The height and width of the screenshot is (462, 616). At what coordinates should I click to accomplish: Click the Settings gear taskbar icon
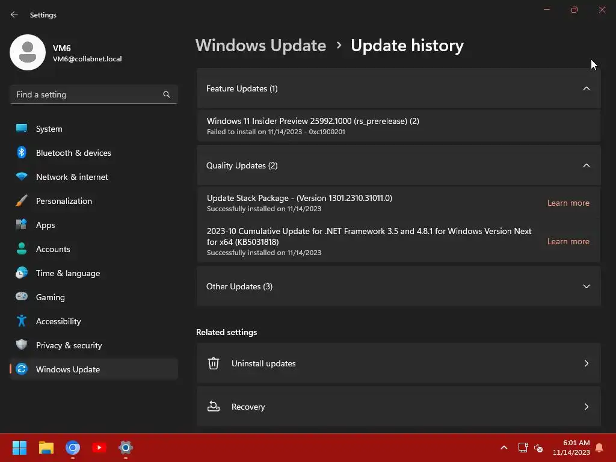click(x=126, y=448)
